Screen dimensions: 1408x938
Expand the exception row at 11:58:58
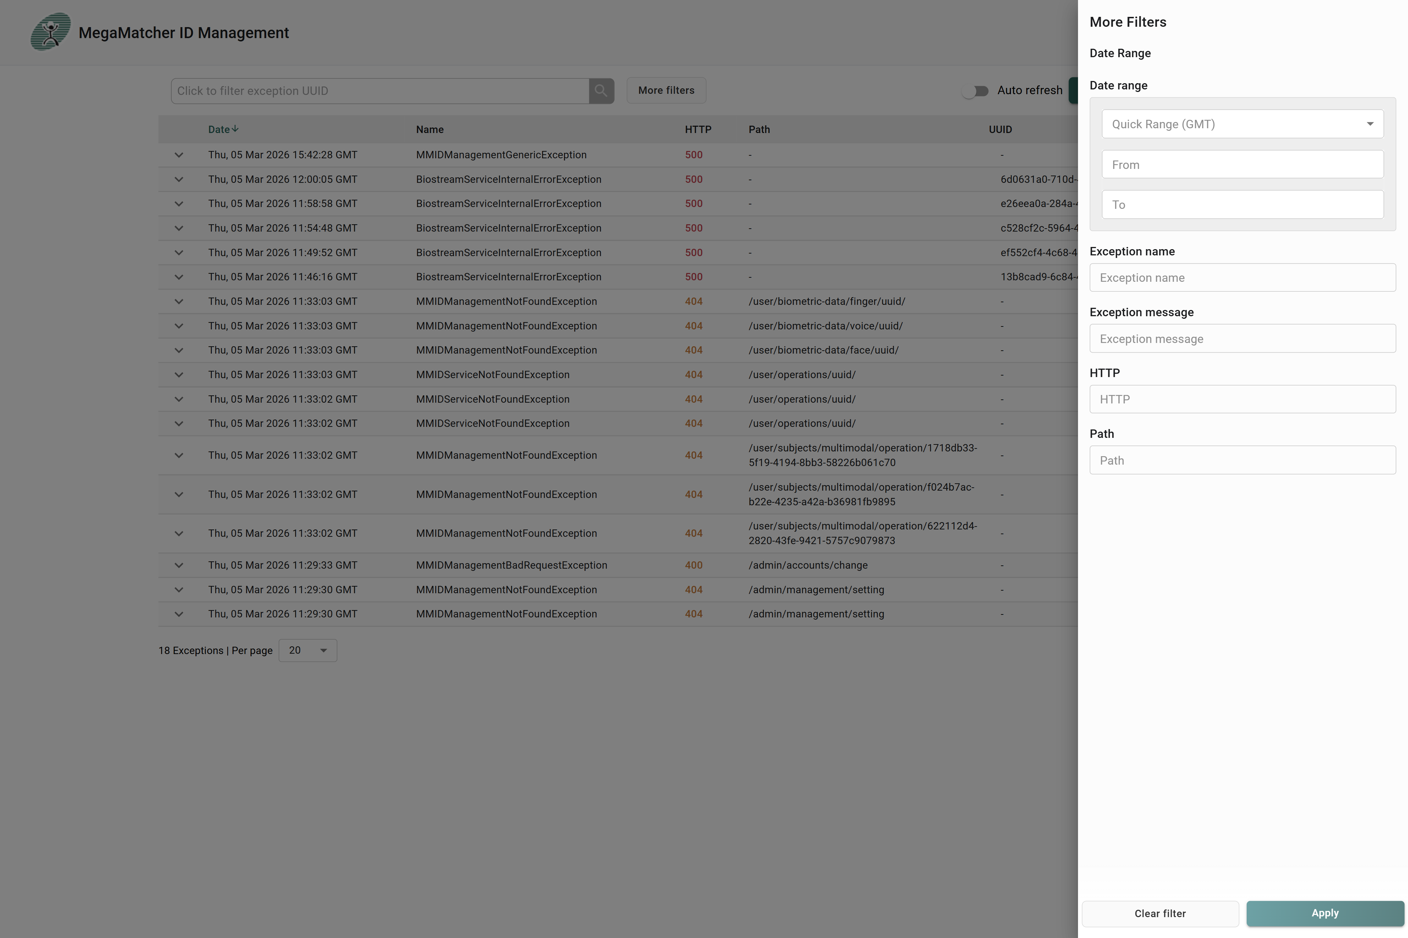click(179, 204)
